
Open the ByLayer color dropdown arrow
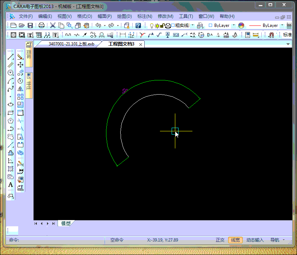234,25
